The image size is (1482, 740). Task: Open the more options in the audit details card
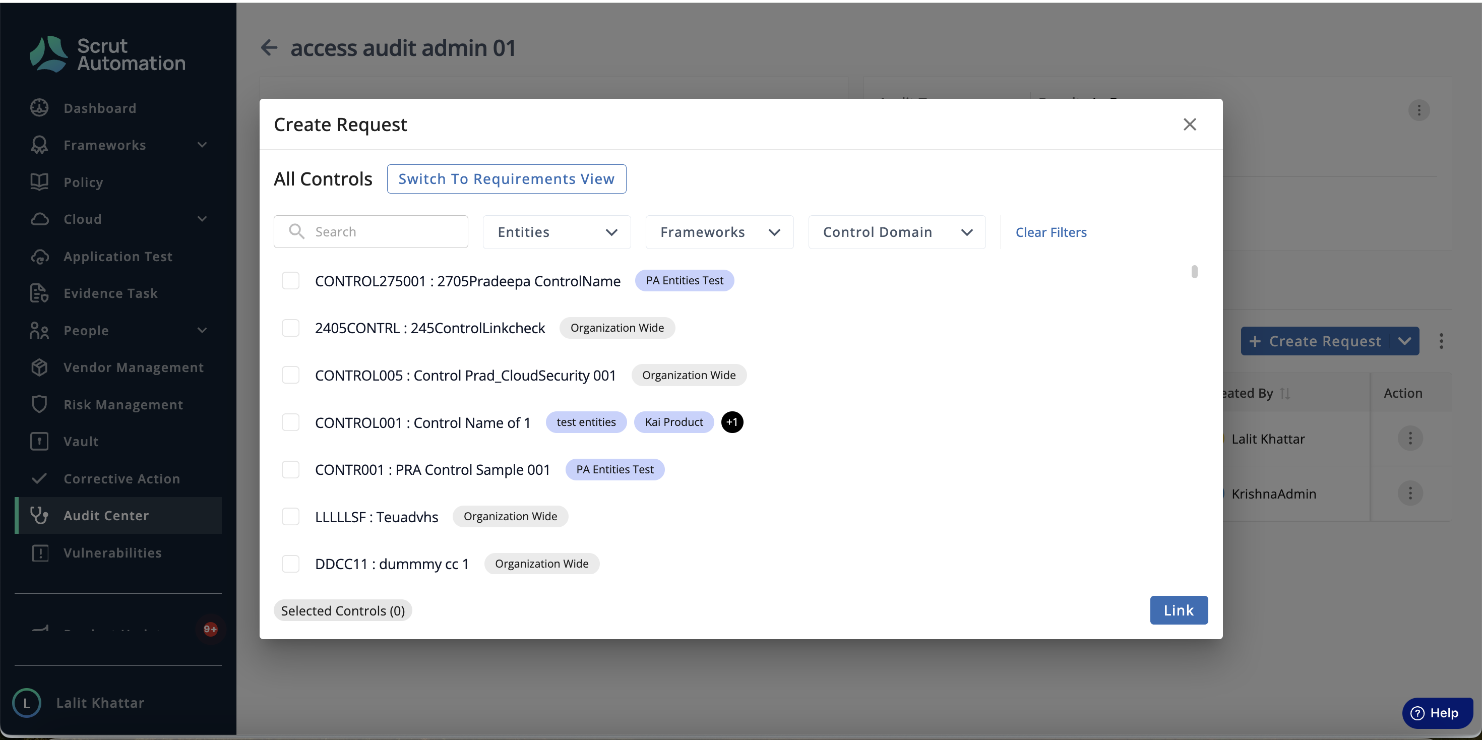1418,110
